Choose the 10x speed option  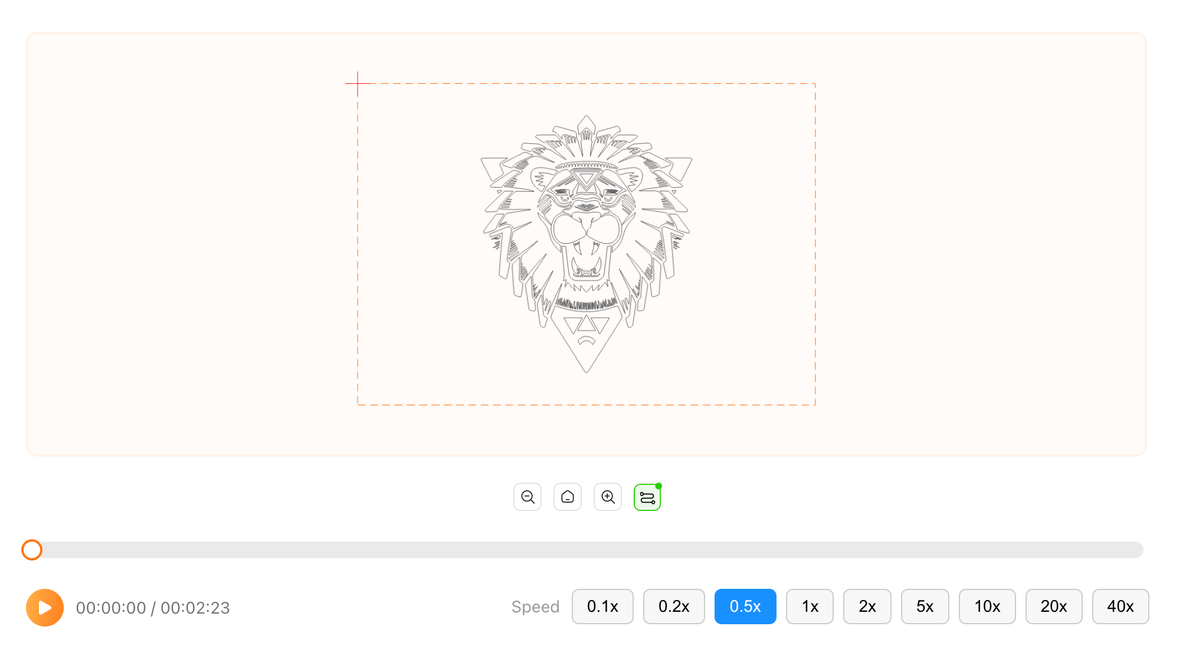[987, 607]
